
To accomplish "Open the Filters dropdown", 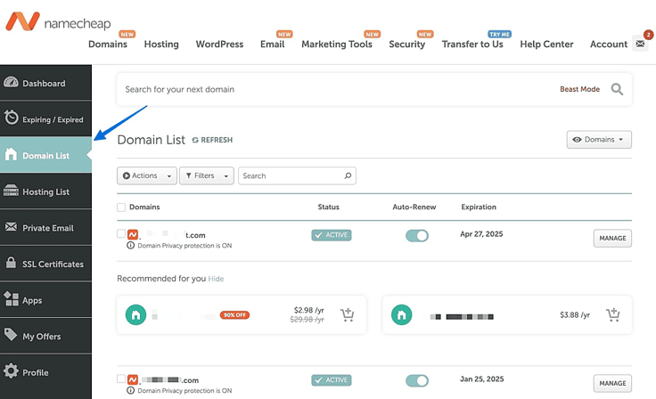I will [x=207, y=175].
